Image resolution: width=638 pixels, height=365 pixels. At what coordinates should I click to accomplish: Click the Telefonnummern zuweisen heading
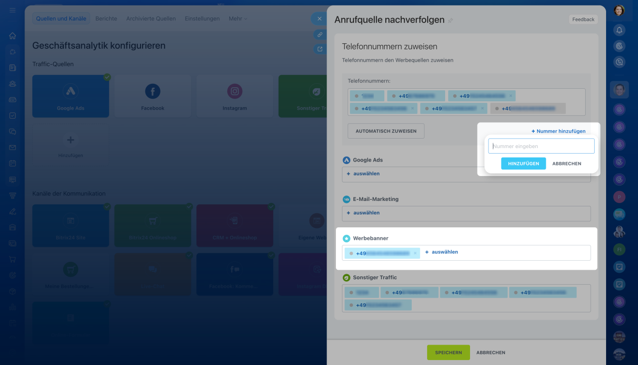point(390,46)
